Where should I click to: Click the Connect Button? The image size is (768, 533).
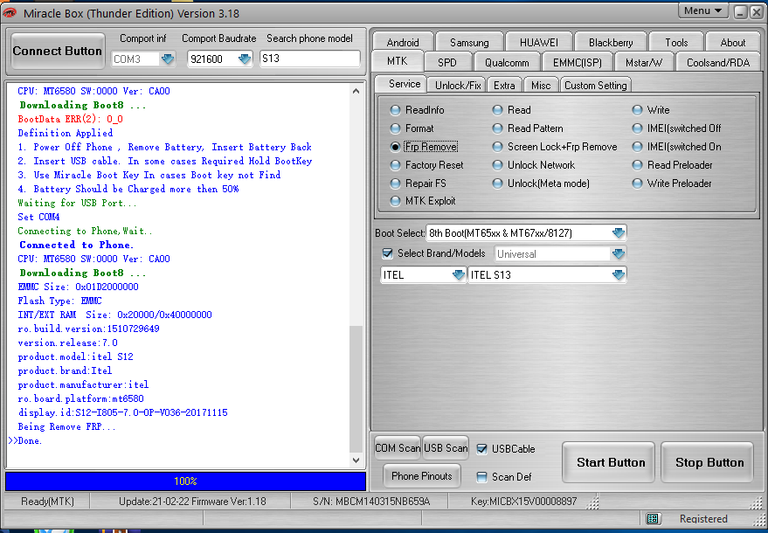tap(58, 51)
